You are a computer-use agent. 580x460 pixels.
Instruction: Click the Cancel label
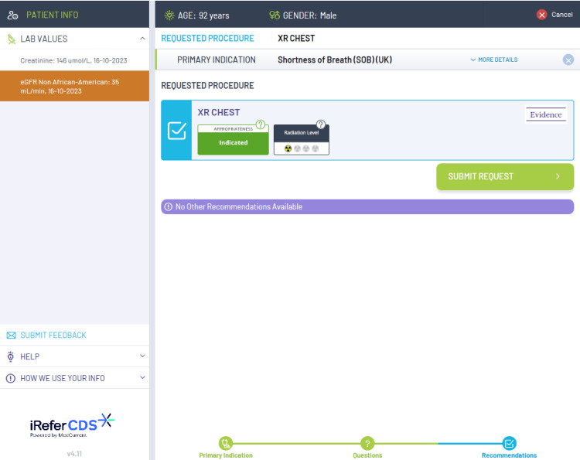562,15
